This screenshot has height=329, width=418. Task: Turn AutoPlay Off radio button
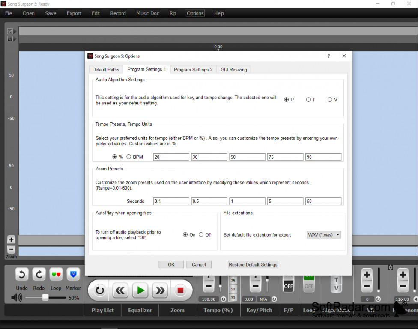[201, 235]
